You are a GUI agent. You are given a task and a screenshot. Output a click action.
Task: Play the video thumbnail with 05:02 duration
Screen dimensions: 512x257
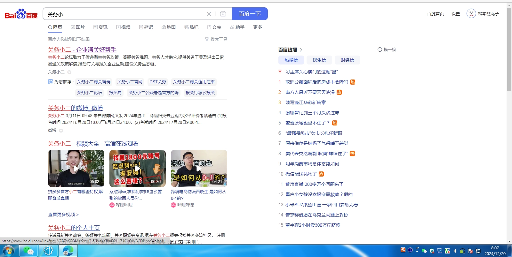pos(76,168)
